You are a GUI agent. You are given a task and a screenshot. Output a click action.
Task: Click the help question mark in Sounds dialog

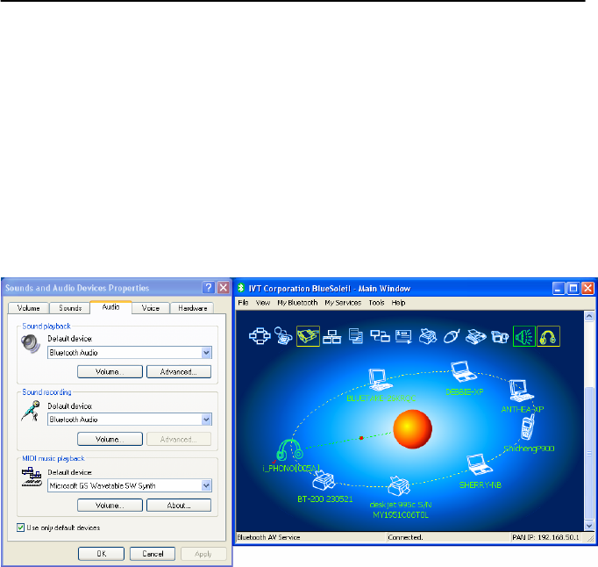coord(209,288)
